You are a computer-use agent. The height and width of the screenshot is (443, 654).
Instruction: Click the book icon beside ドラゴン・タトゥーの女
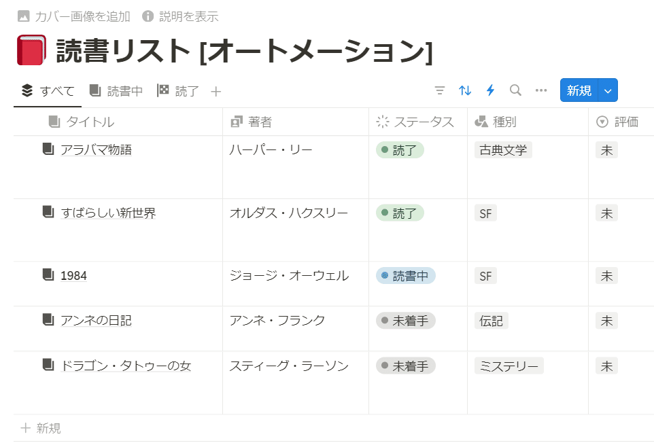point(48,365)
